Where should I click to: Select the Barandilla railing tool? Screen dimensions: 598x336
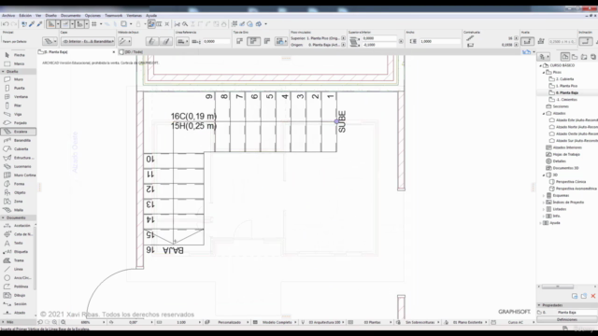[x=19, y=140]
